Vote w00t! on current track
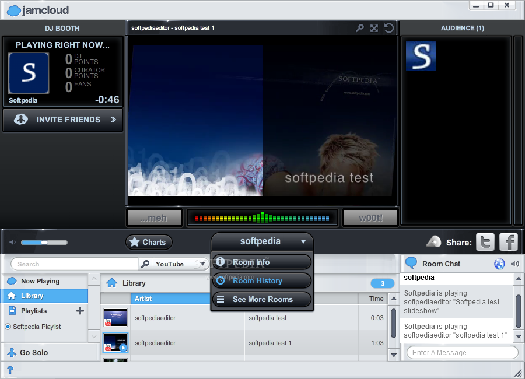The image size is (525, 379). point(370,218)
